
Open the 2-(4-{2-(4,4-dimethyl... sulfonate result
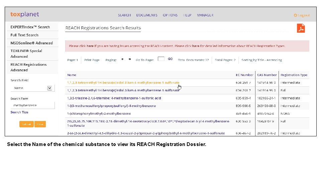click(146, 133)
